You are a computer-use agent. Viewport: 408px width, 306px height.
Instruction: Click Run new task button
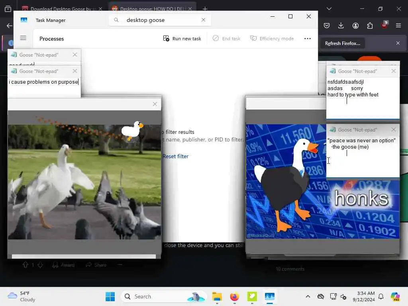pos(182,39)
